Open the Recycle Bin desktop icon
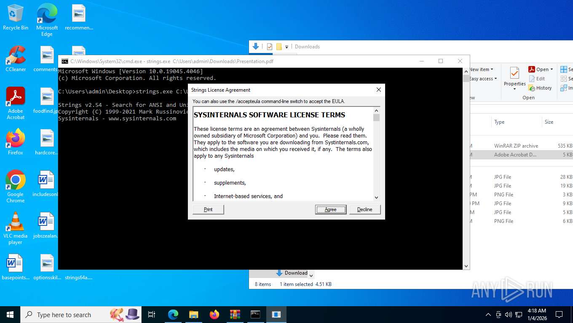Image resolution: width=573 pixels, height=323 pixels. pos(16,17)
